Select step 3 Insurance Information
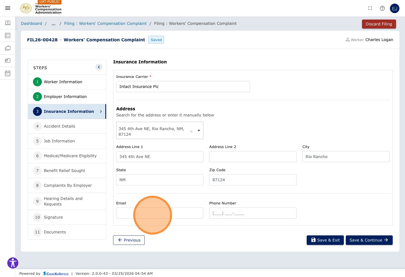This screenshot has width=405, height=277. click(x=67, y=111)
